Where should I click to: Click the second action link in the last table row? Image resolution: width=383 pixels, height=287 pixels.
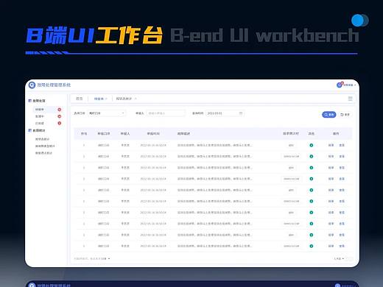(x=342, y=246)
